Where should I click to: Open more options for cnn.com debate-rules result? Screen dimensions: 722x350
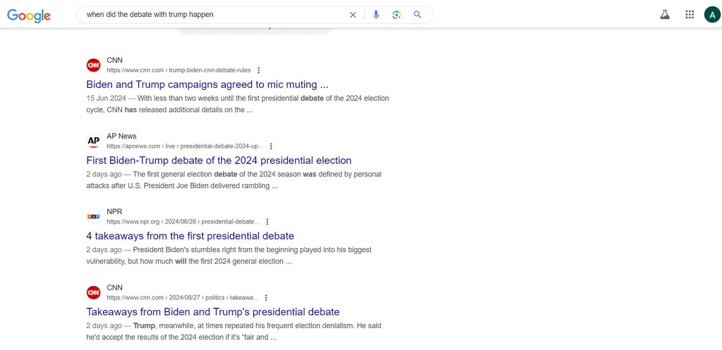click(258, 70)
